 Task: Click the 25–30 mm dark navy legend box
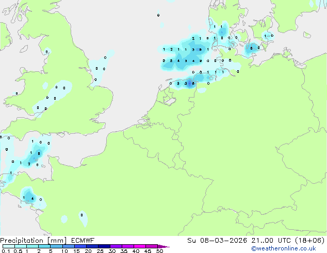[x=104, y=246]
